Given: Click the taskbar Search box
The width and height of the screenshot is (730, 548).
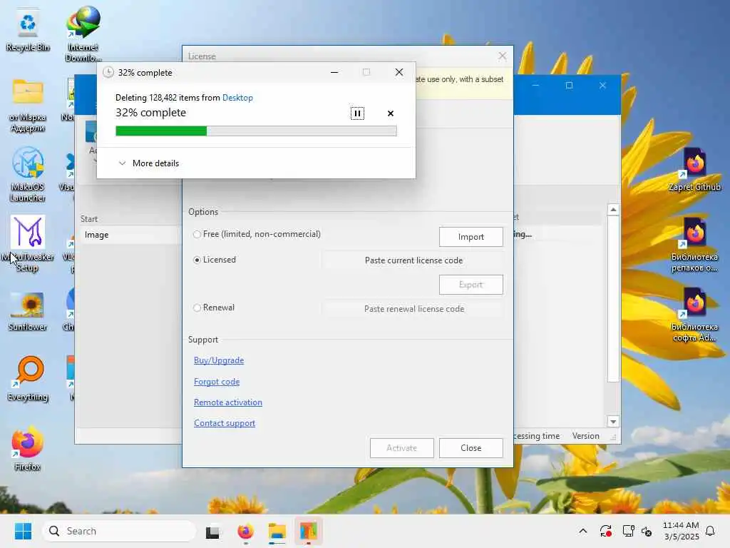Looking at the screenshot, I should pyautogui.click(x=119, y=531).
